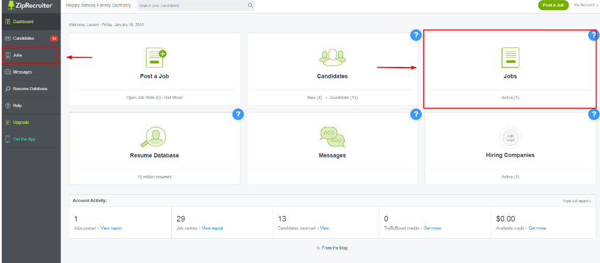Click the Candidates card people icon
The image size is (600, 263).
[332, 57]
